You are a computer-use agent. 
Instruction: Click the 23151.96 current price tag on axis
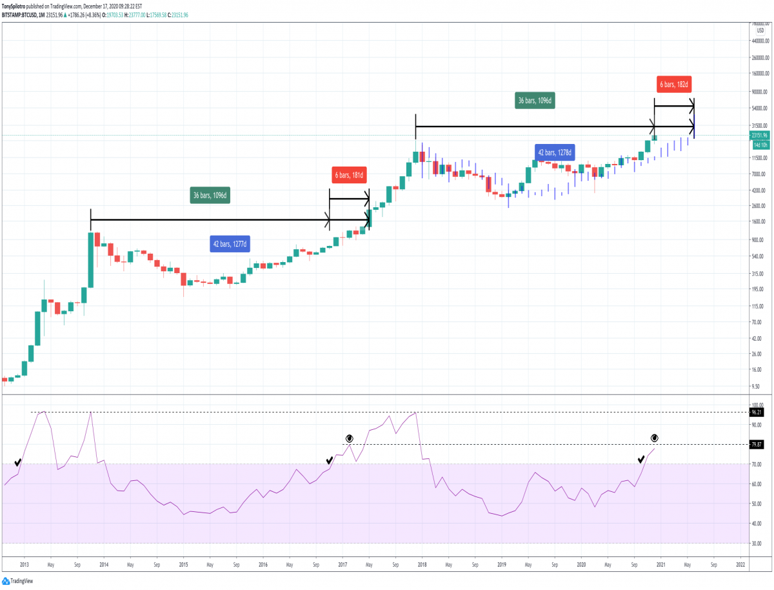point(759,136)
